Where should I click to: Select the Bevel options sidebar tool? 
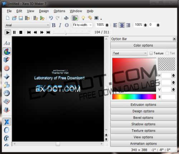pyautogui.click(x=7, y=76)
